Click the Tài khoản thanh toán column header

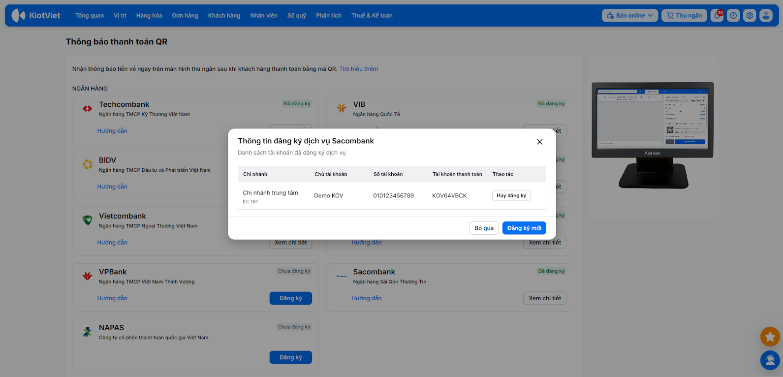click(x=458, y=174)
